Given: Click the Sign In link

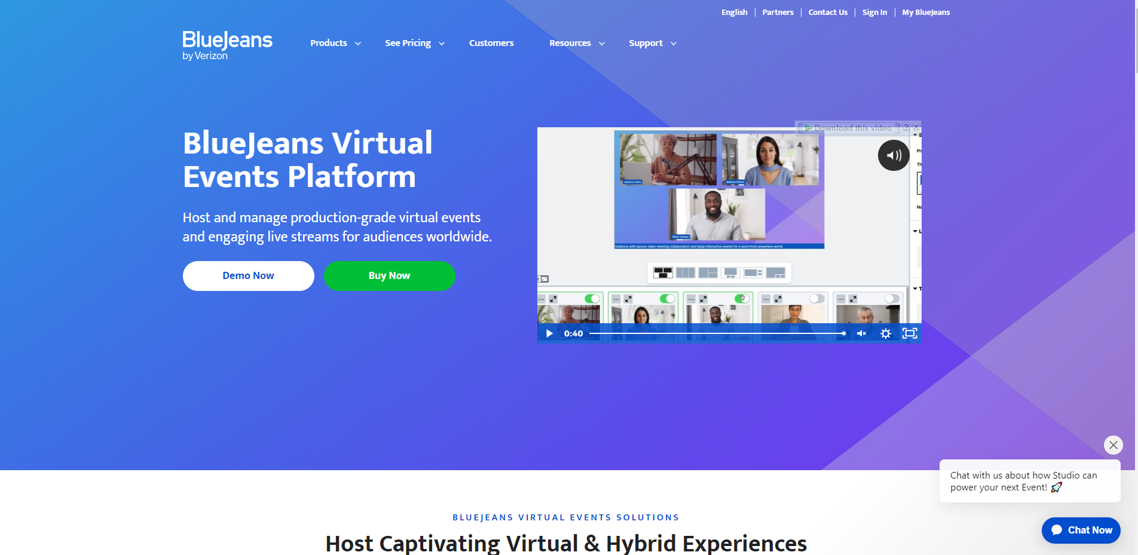Looking at the screenshot, I should (874, 12).
